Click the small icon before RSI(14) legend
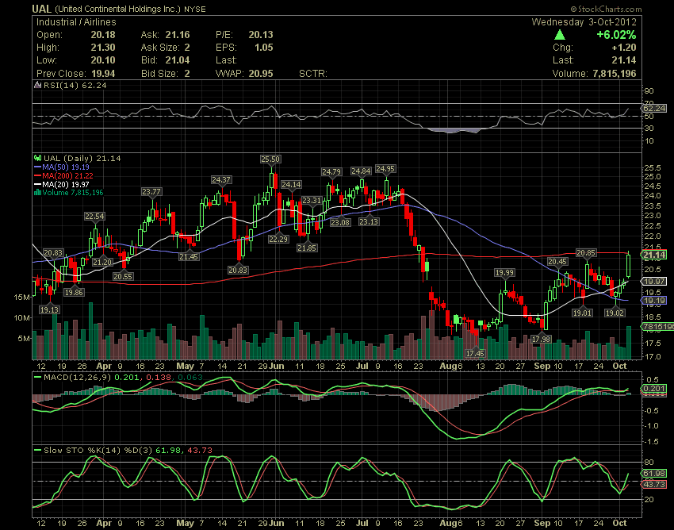 click(38, 85)
